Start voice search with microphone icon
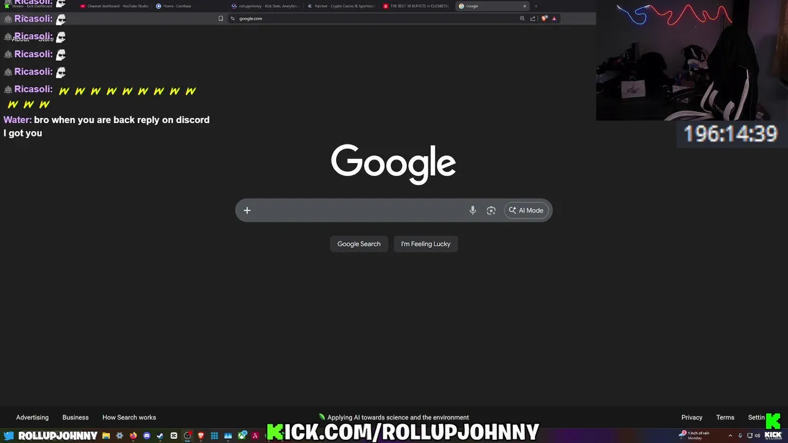Screen dimensions: 788x443 472,210
